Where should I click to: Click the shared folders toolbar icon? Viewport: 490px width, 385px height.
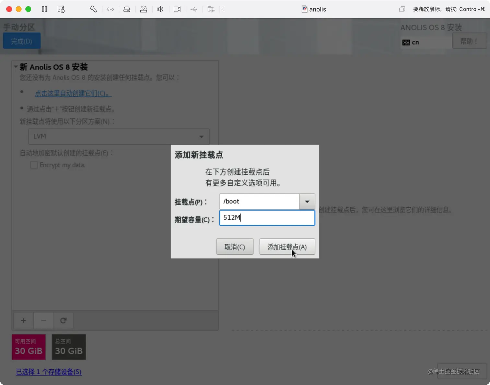(x=211, y=9)
